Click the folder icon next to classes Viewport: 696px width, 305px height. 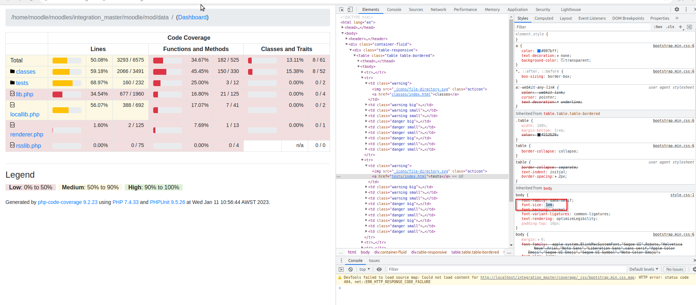tap(12, 71)
